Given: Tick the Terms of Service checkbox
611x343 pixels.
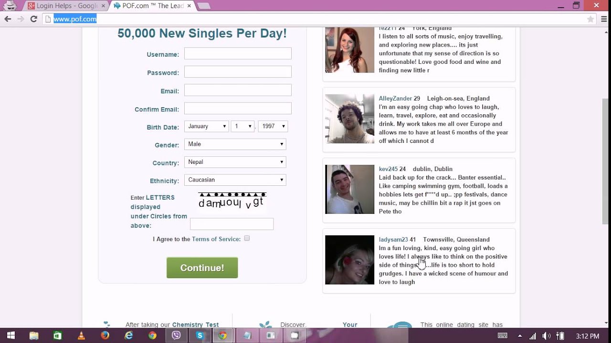Looking at the screenshot, I should tap(247, 238).
